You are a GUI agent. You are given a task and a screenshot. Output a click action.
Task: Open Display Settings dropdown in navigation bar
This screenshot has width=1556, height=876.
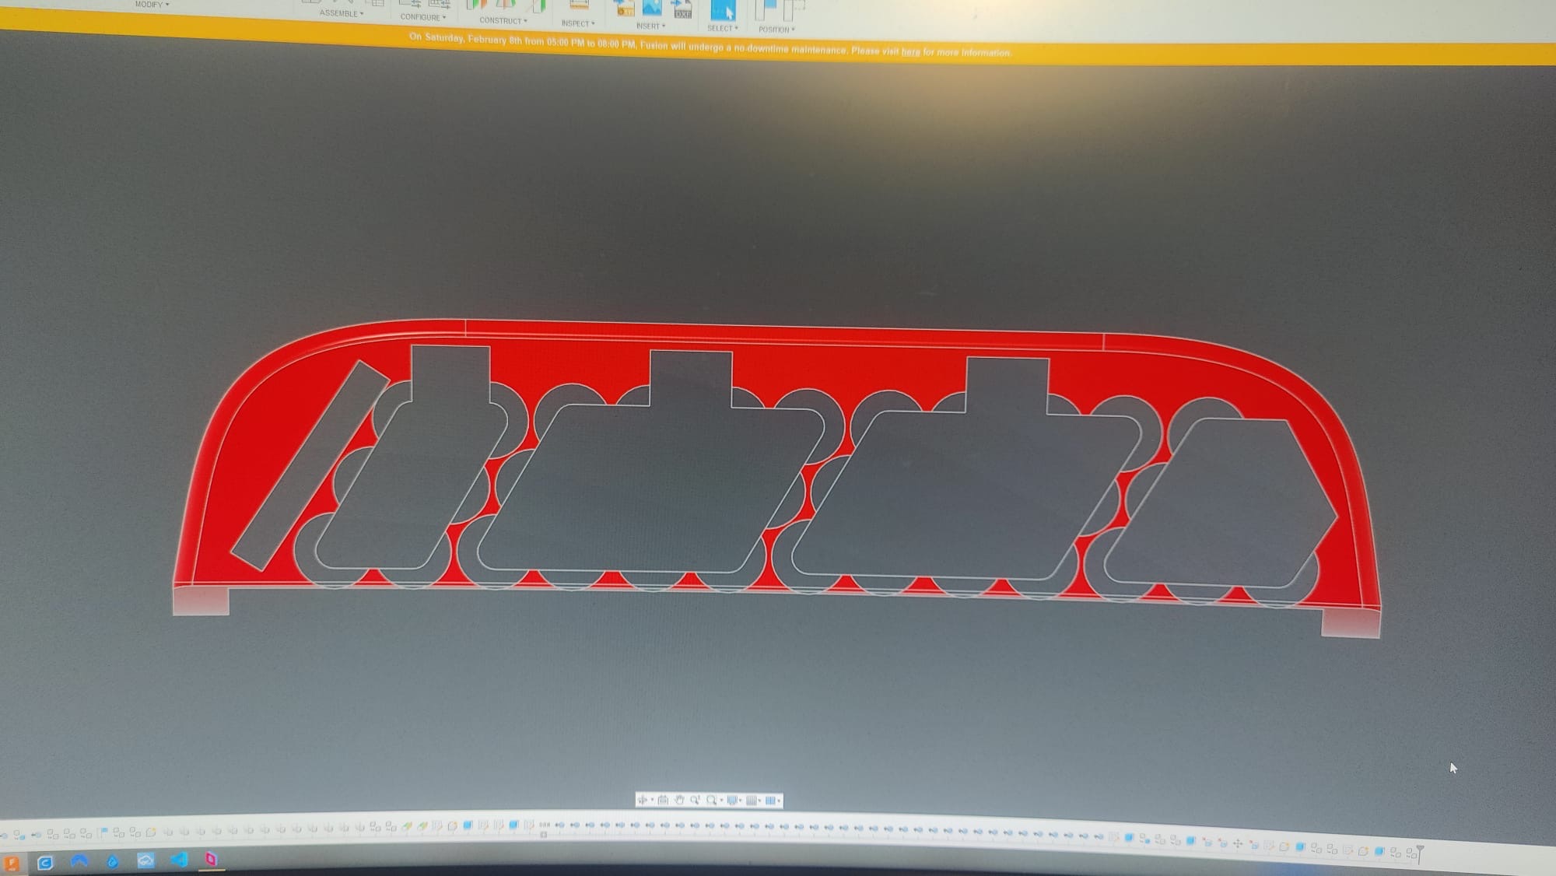[x=732, y=800]
